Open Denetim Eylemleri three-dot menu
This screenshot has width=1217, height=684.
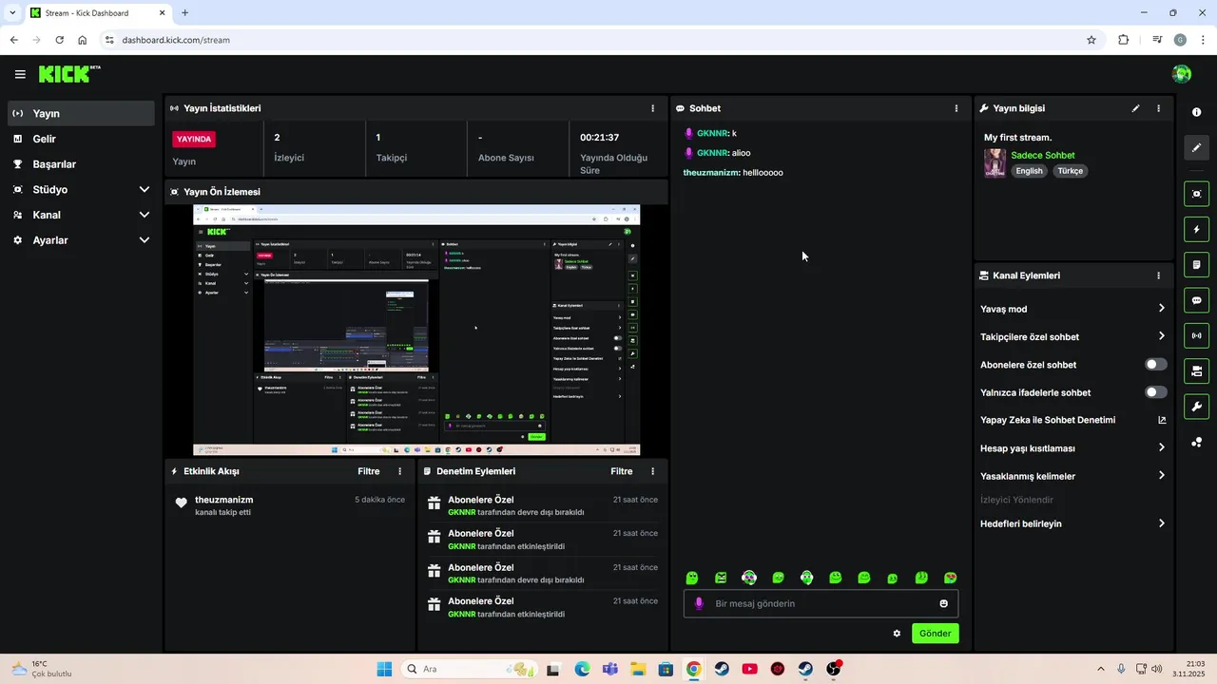coord(652,471)
